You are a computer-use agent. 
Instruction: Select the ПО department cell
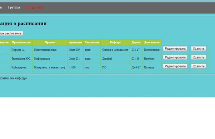tap(115, 67)
